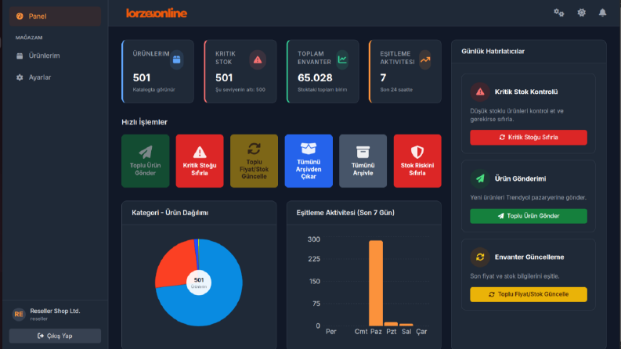Click the Ürünlerim card box icon
621x349 pixels.
pyautogui.click(x=177, y=59)
